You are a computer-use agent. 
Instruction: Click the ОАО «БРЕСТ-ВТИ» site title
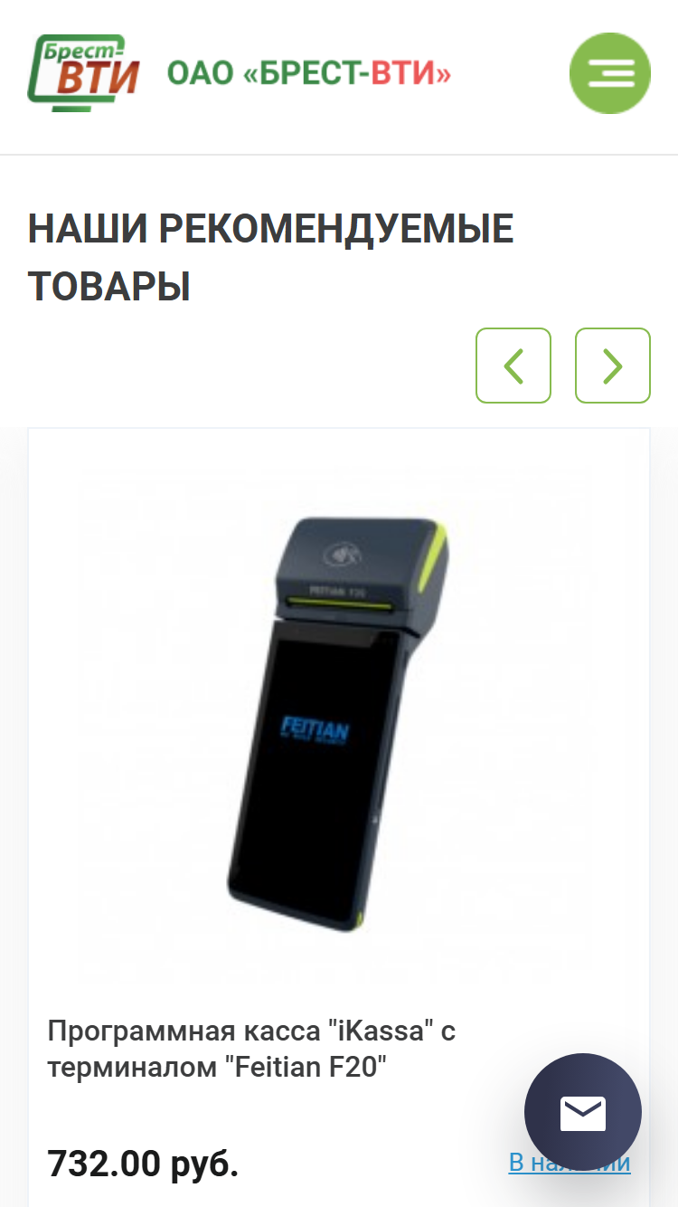point(309,74)
